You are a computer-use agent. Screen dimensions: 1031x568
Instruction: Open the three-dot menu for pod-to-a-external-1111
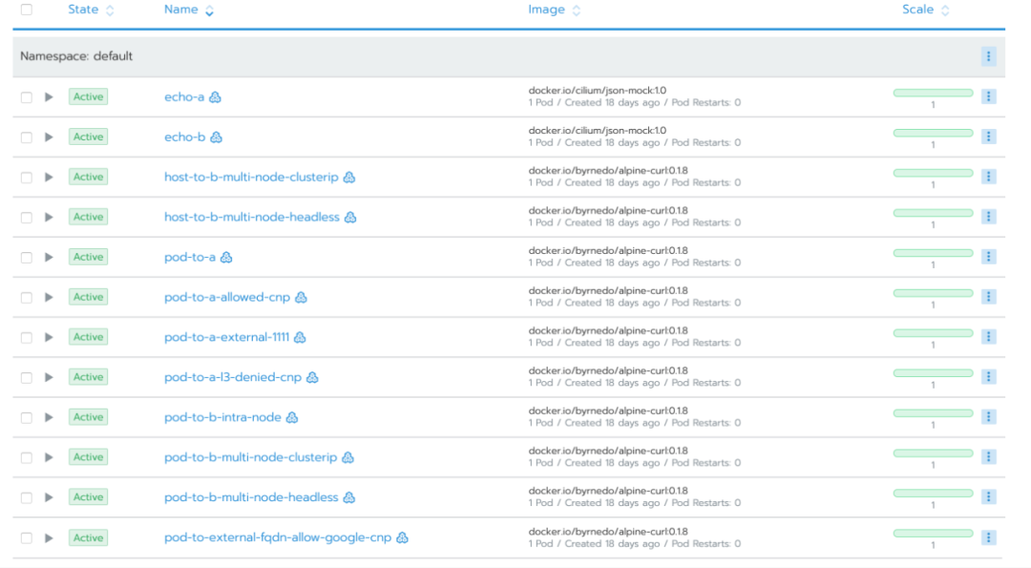coord(988,337)
